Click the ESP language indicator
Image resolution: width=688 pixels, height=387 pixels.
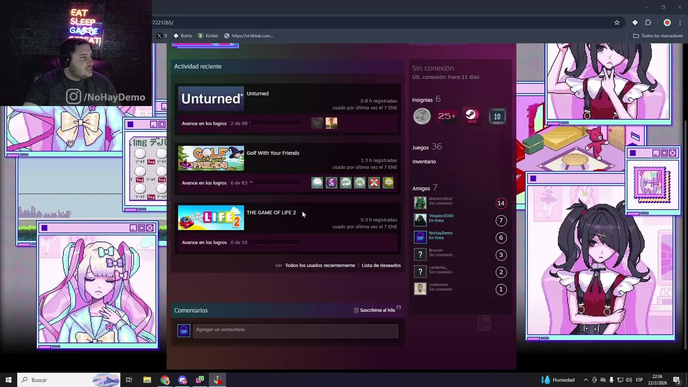pos(639,380)
